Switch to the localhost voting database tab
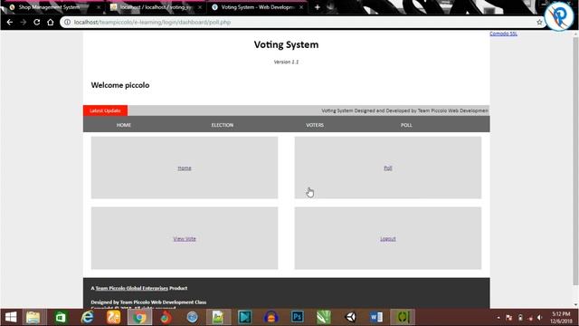Image resolution: width=579 pixels, height=326 pixels. [x=155, y=7]
